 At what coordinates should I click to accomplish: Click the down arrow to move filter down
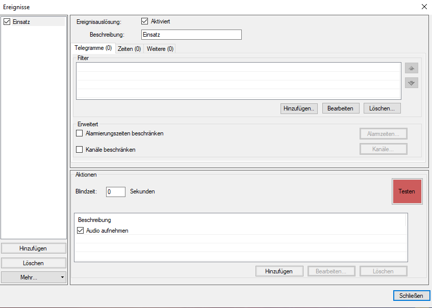[411, 82]
